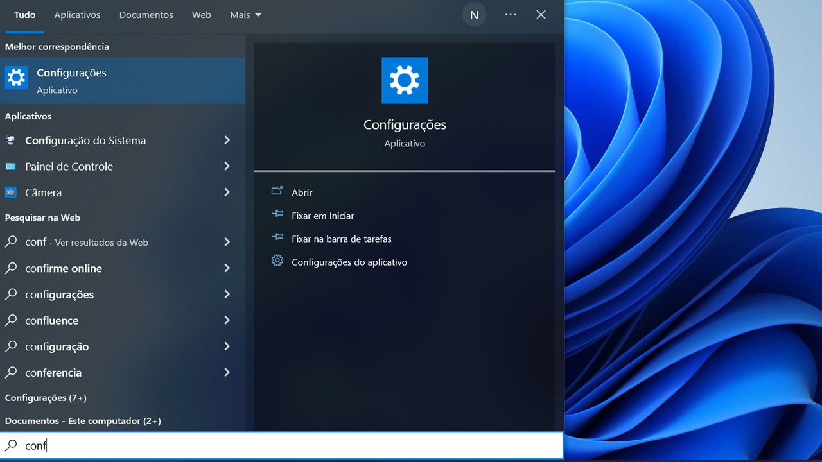Screen dimensions: 822x462
Task: Select configuração suggestion text
Action: coord(57,346)
